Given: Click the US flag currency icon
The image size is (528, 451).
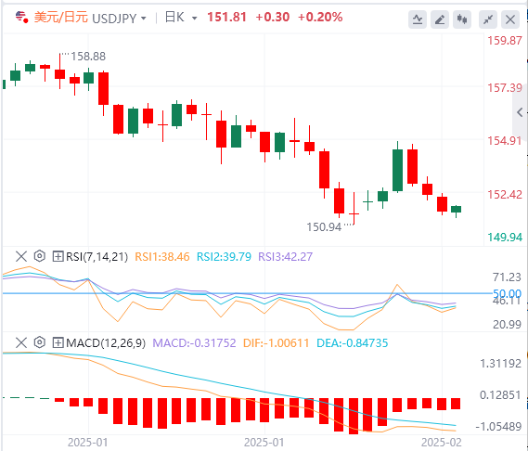Looking at the screenshot, I should click(x=22, y=17).
